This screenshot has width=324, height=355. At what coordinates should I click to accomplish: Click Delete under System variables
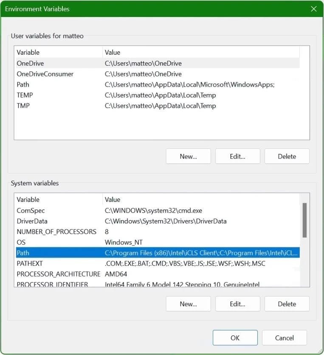coord(287,304)
